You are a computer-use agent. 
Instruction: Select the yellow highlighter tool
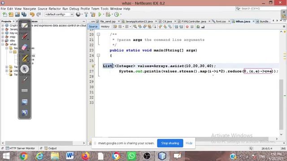click(x=25, y=58)
